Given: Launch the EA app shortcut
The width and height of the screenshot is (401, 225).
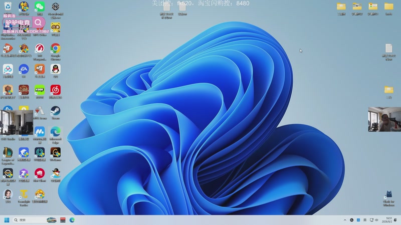Looking at the screenshot, I should (24, 69).
